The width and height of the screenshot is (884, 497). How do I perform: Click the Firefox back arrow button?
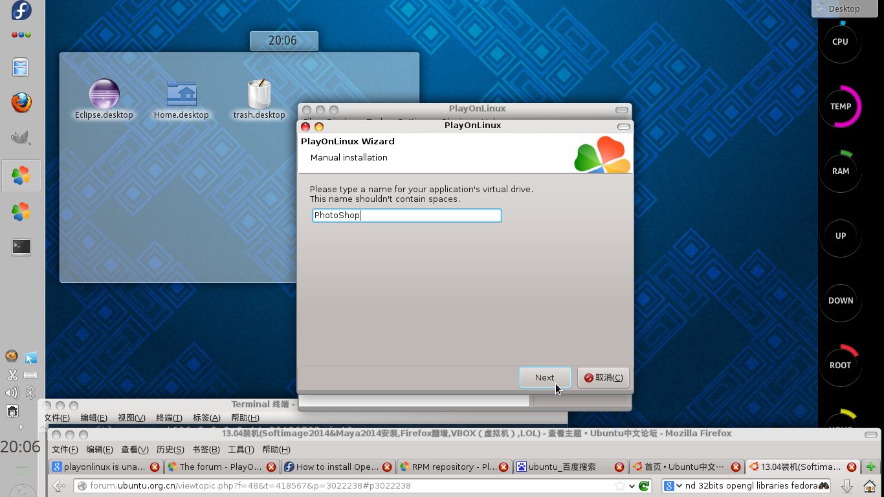click(59, 485)
